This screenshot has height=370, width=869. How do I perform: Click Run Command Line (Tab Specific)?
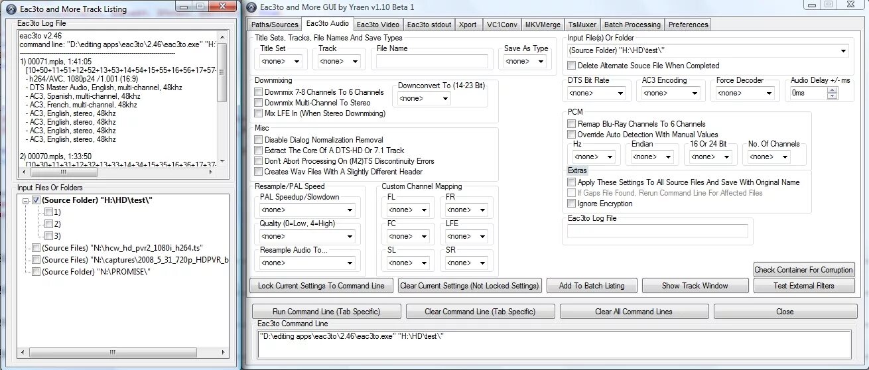tap(326, 312)
